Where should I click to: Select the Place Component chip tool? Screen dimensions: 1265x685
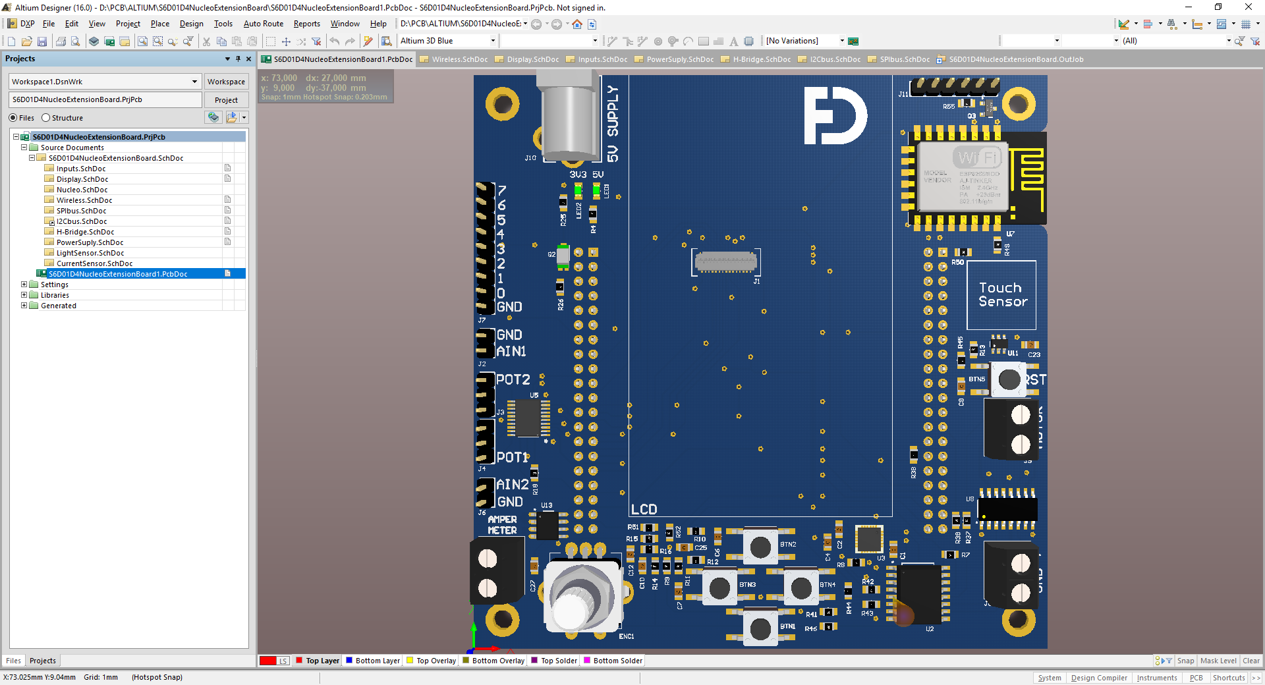point(748,41)
